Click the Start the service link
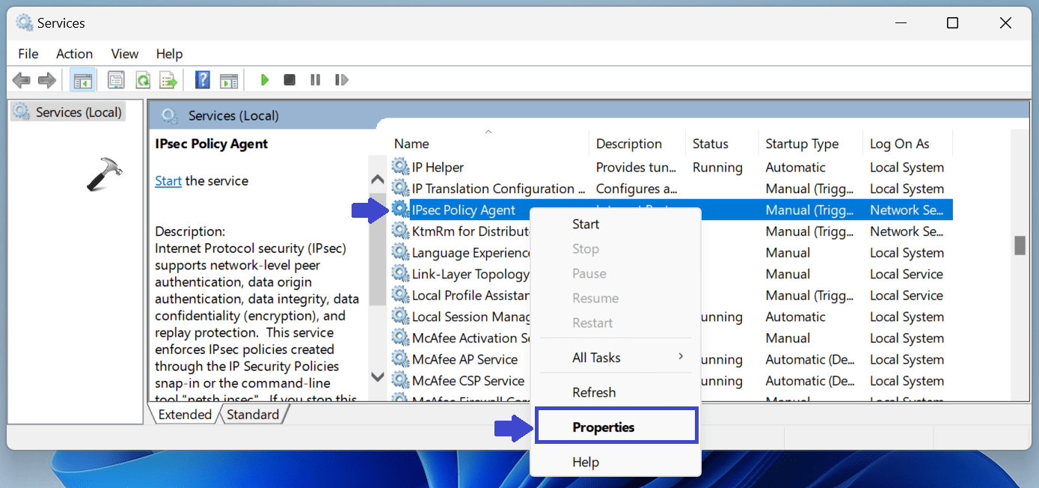Screen dimensions: 1039x488 coord(168,180)
